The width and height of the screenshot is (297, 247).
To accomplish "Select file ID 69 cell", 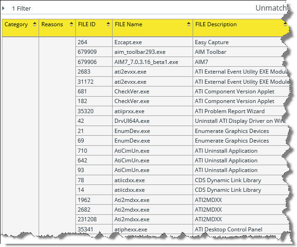I will click(94, 141).
